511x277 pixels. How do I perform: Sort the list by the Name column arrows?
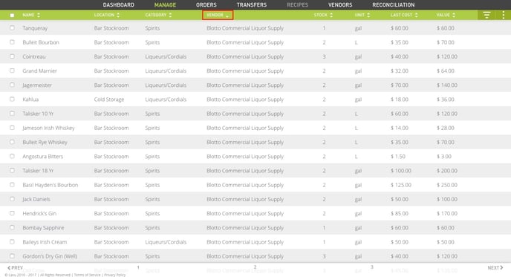[x=39, y=15]
